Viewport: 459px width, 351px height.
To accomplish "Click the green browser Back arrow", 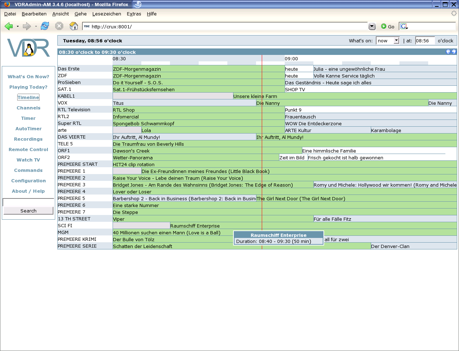I will pyautogui.click(x=9, y=26).
